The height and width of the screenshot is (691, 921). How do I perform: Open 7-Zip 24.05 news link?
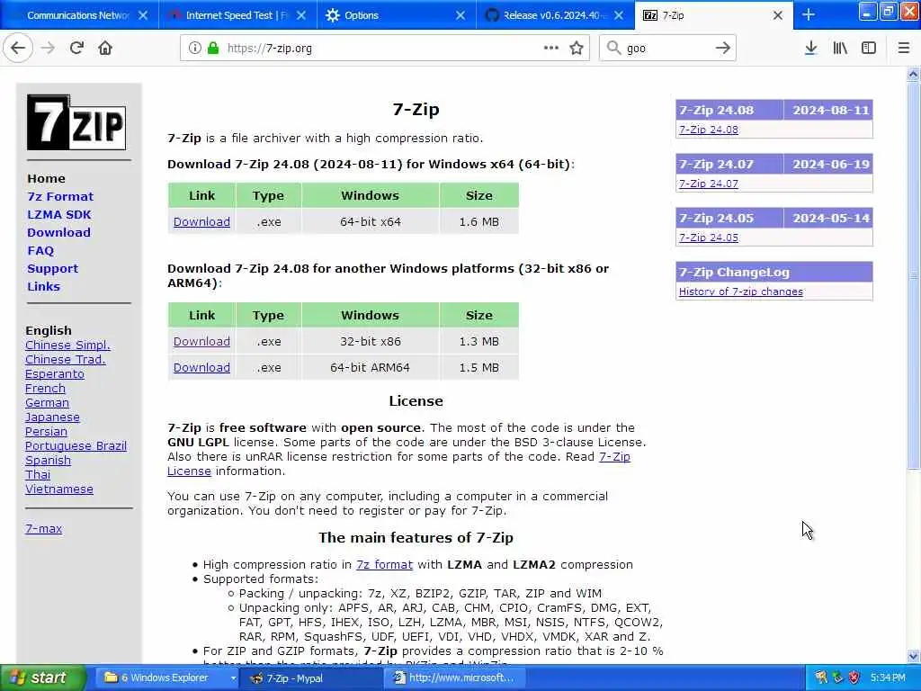tap(709, 238)
